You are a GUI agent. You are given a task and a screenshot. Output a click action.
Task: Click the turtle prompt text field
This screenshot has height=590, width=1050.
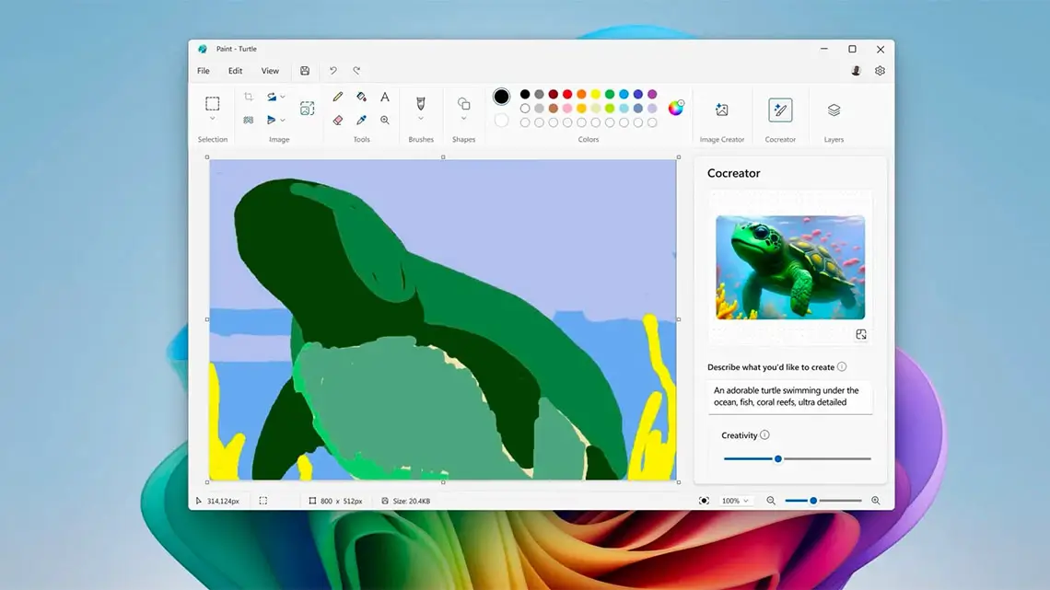(790, 397)
